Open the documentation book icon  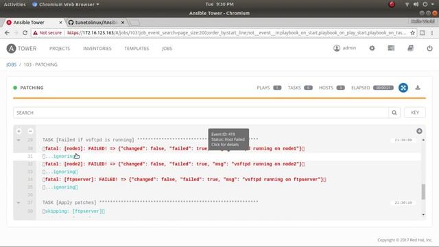coord(410,48)
